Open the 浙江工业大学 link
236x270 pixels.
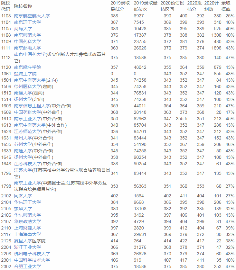tap(28, 247)
